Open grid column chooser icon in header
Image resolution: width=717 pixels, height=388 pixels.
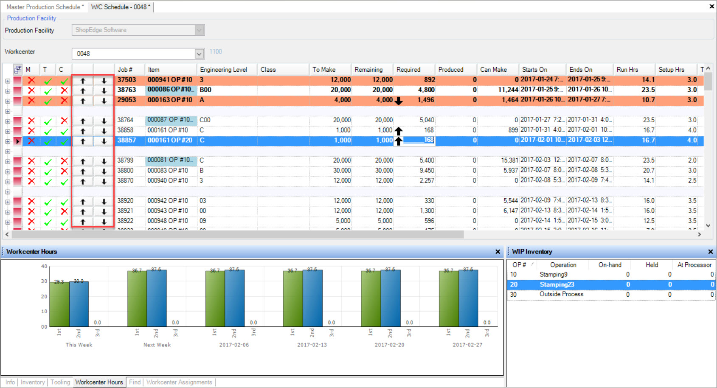(x=18, y=69)
